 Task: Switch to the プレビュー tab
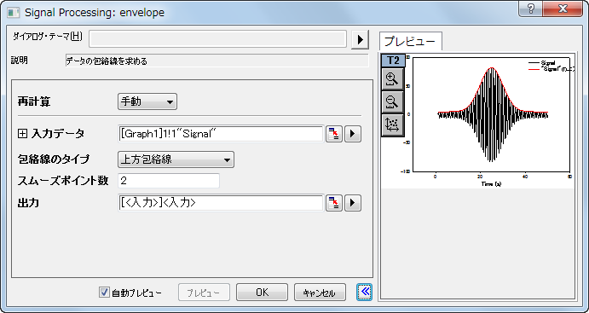(411, 41)
